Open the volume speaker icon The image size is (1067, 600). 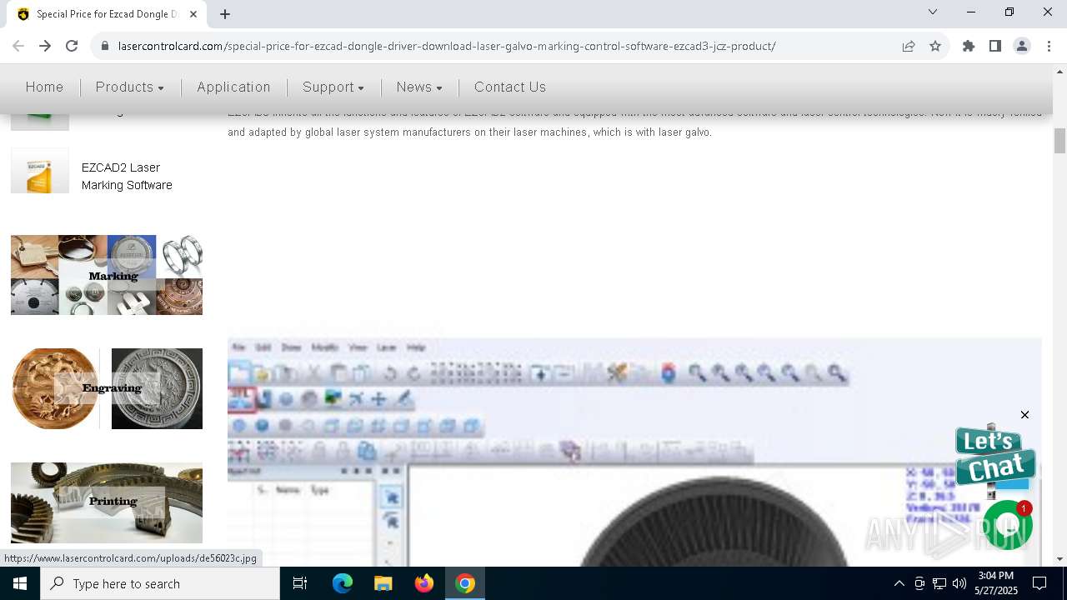tap(959, 583)
